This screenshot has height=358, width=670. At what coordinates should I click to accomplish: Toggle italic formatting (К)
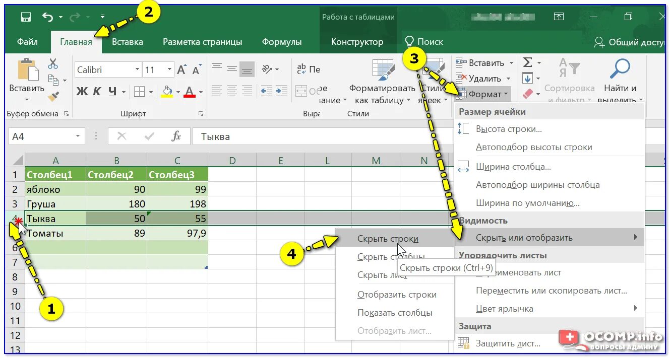pyautogui.click(x=97, y=92)
